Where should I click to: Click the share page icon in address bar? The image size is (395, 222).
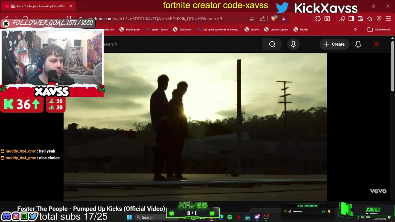[x=262, y=18]
